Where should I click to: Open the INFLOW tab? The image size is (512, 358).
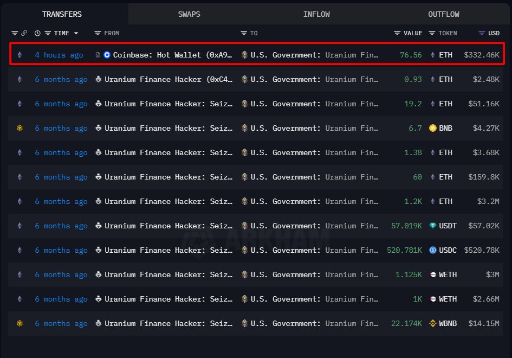[316, 15]
